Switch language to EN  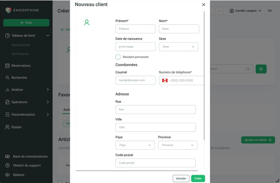tap(270, 11)
